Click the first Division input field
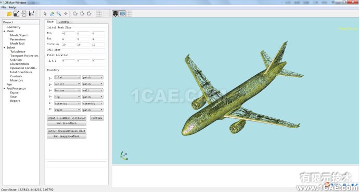Screen dimensions: 359x192 pos(69,45)
